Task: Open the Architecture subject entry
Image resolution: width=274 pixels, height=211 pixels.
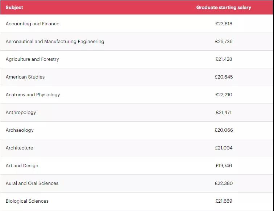Action: [19, 148]
